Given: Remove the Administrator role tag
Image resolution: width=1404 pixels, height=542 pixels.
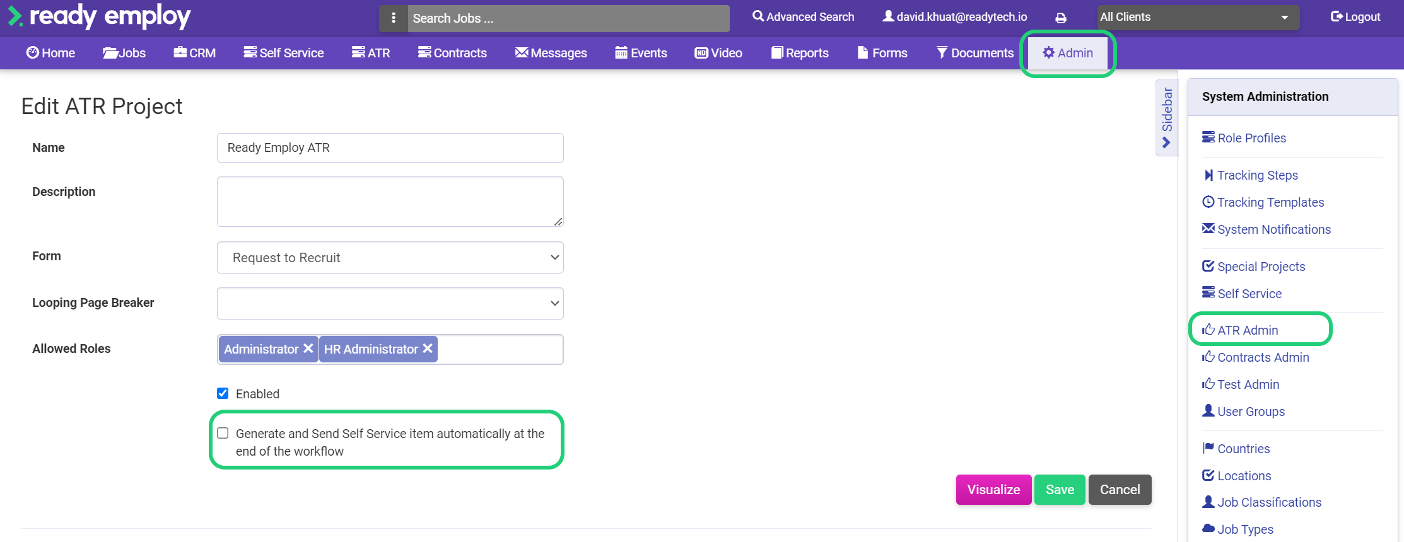Looking at the screenshot, I should pyautogui.click(x=308, y=349).
